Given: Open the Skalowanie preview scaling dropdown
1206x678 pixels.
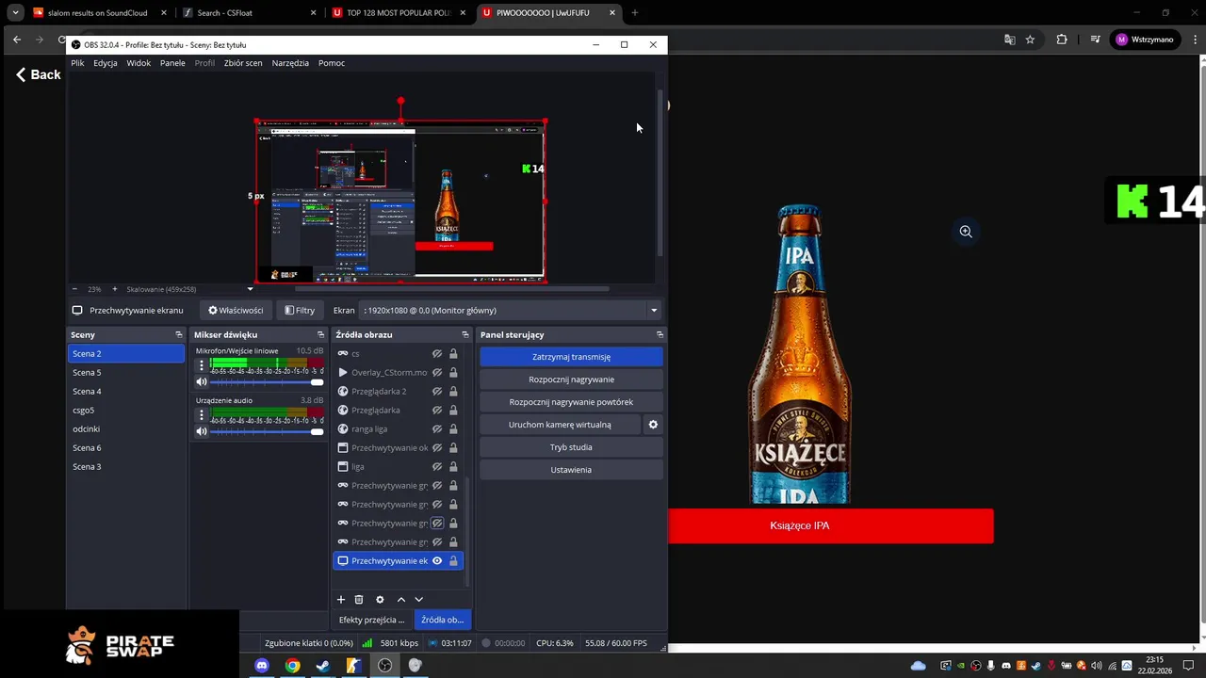Looking at the screenshot, I should (x=251, y=289).
